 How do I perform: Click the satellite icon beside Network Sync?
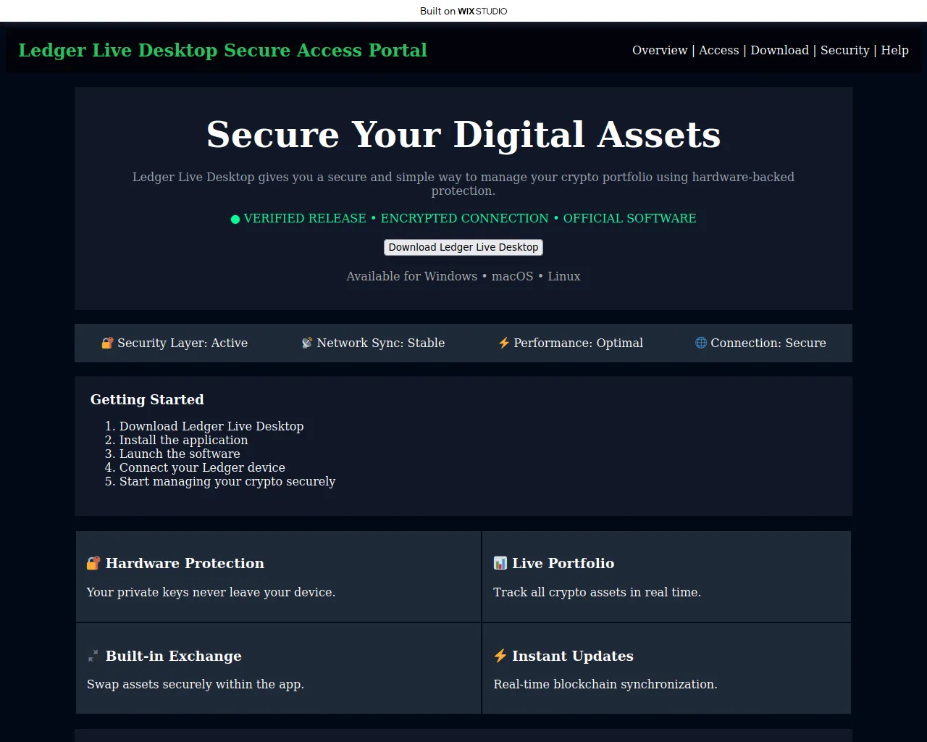click(307, 343)
